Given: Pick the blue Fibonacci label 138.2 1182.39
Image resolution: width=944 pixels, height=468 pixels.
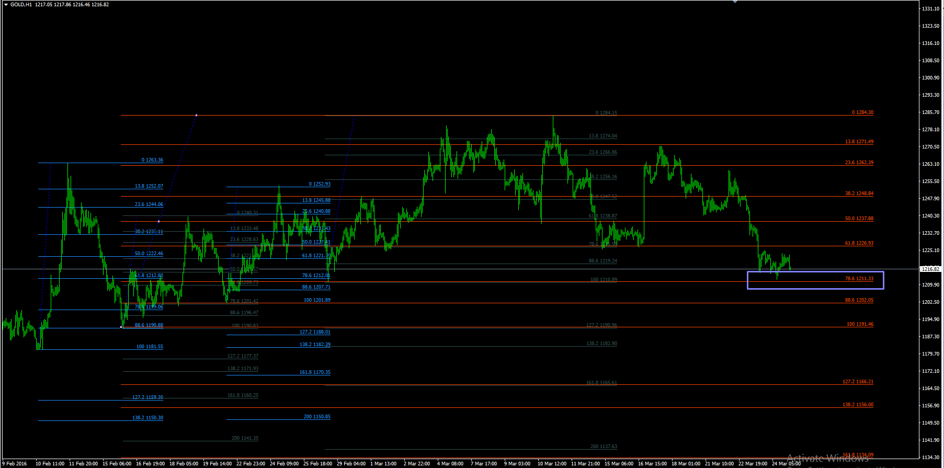Looking at the screenshot, I should tap(315, 345).
